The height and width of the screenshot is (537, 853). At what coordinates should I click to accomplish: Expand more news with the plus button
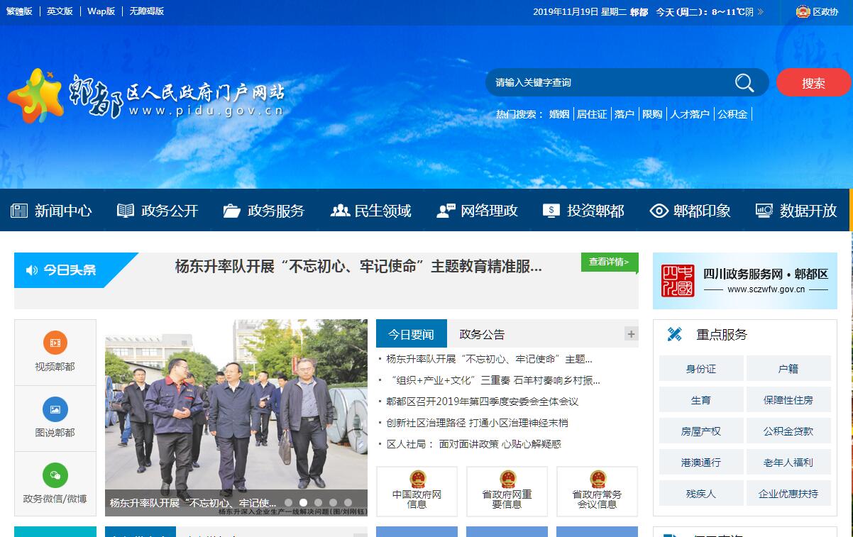point(631,333)
